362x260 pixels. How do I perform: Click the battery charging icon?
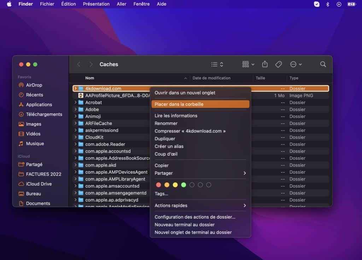click(x=351, y=4)
